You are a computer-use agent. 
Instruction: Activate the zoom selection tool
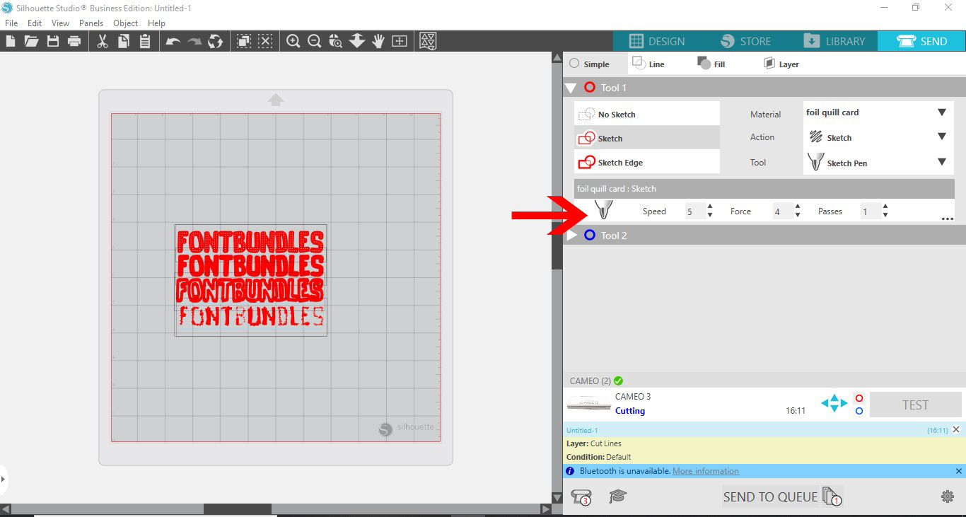coord(336,41)
